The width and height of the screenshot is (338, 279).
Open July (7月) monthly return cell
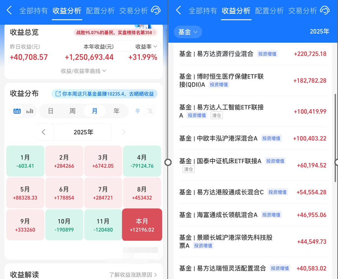(x=103, y=193)
